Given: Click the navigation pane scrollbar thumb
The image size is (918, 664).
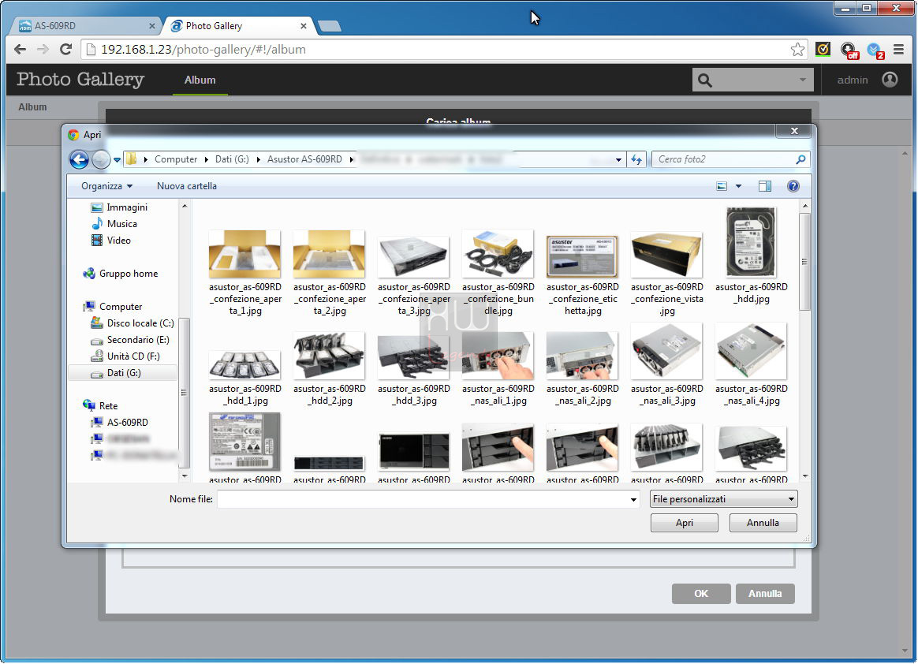Looking at the screenshot, I should click(x=184, y=392).
